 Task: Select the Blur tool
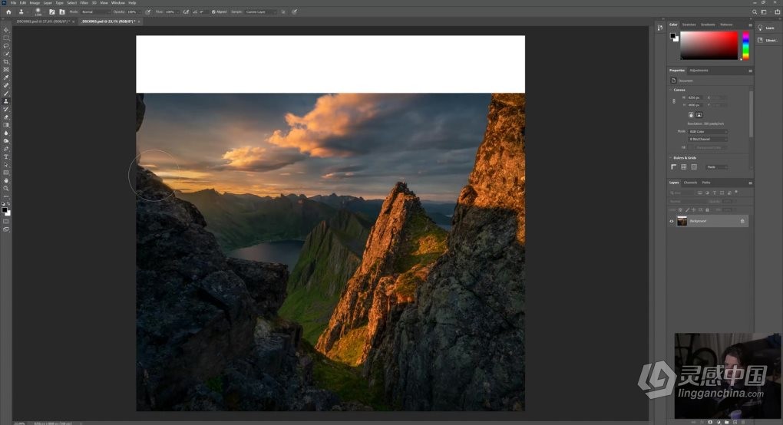[x=6, y=133]
